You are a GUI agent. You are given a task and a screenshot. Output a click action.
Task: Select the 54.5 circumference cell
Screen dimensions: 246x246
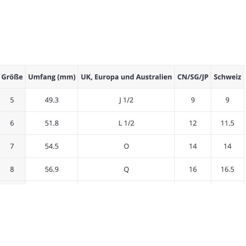(52, 146)
